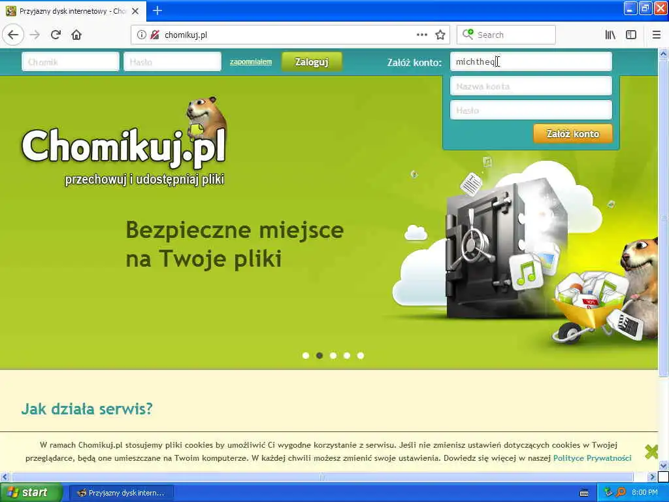
Task: Click the 8:00 PM system clock
Action: tap(645, 493)
